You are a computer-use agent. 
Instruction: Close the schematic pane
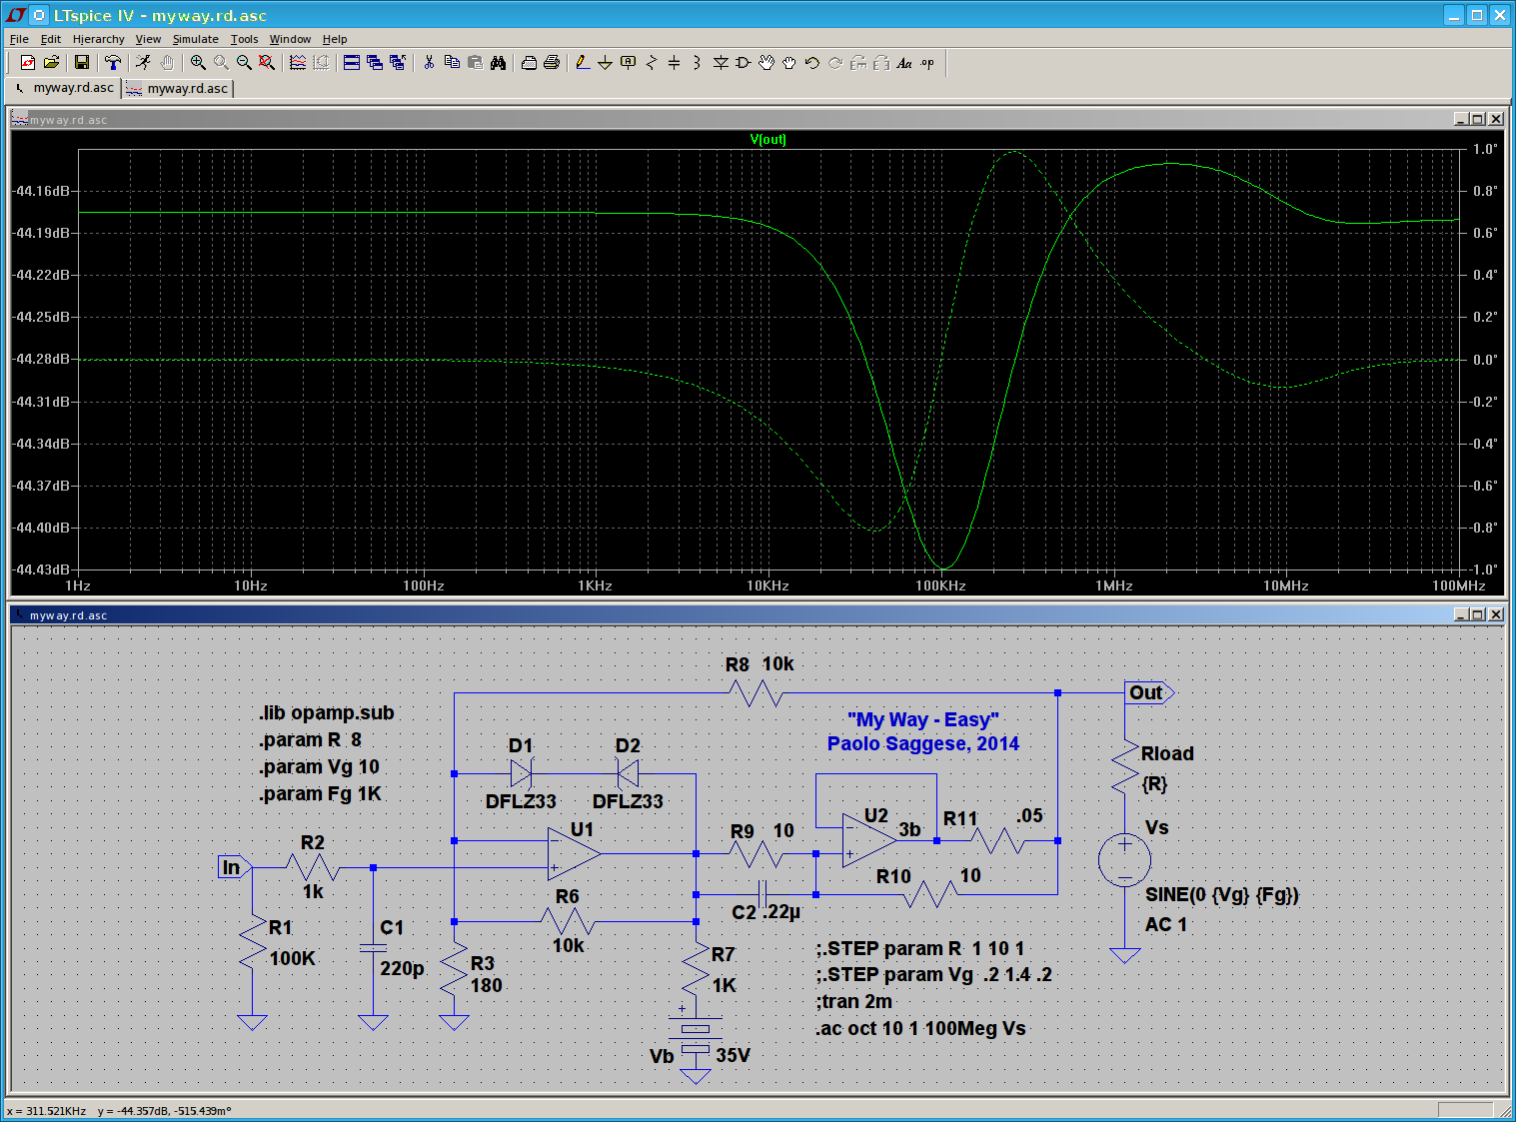1495,614
